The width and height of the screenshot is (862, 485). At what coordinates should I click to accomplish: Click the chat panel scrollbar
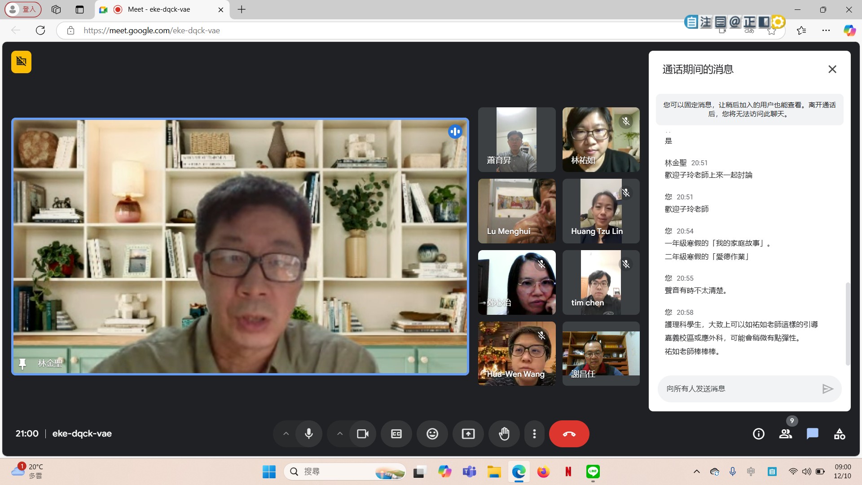848,323
